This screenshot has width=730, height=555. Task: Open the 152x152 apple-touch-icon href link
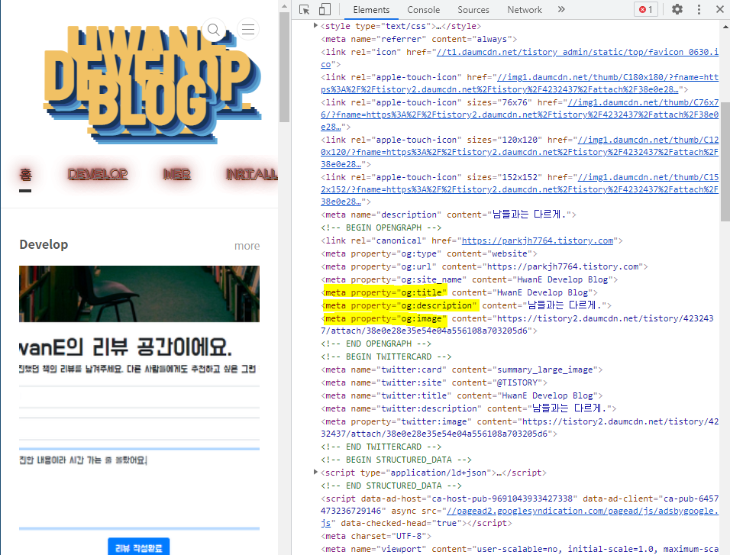(x=519, y=189)
